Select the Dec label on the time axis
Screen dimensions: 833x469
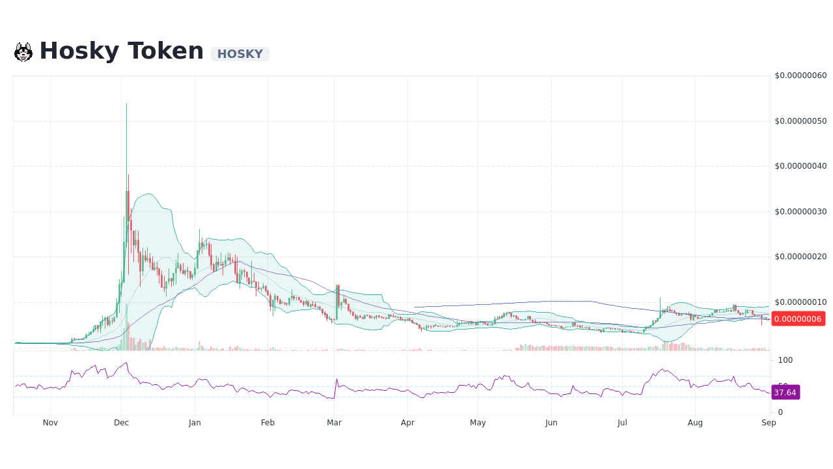121,422
